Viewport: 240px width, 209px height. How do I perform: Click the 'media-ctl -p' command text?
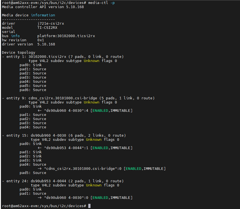(101, 3)
